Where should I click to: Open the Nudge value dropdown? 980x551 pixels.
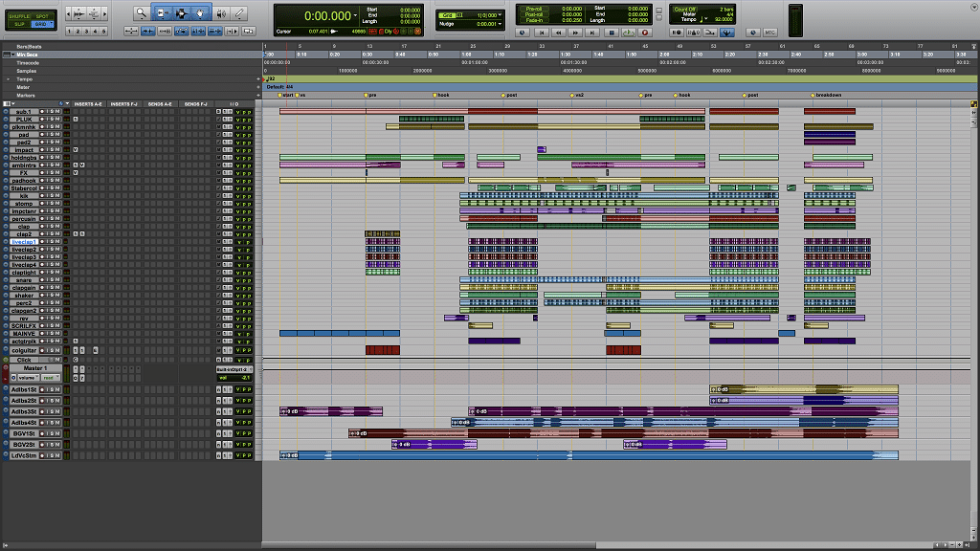pyautogui.click(x=500, y=24)
